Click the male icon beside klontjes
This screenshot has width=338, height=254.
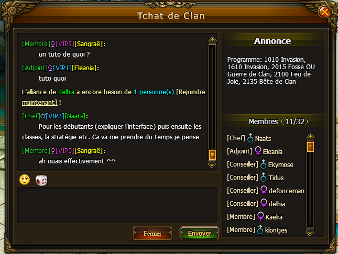[x=260, y=230]
